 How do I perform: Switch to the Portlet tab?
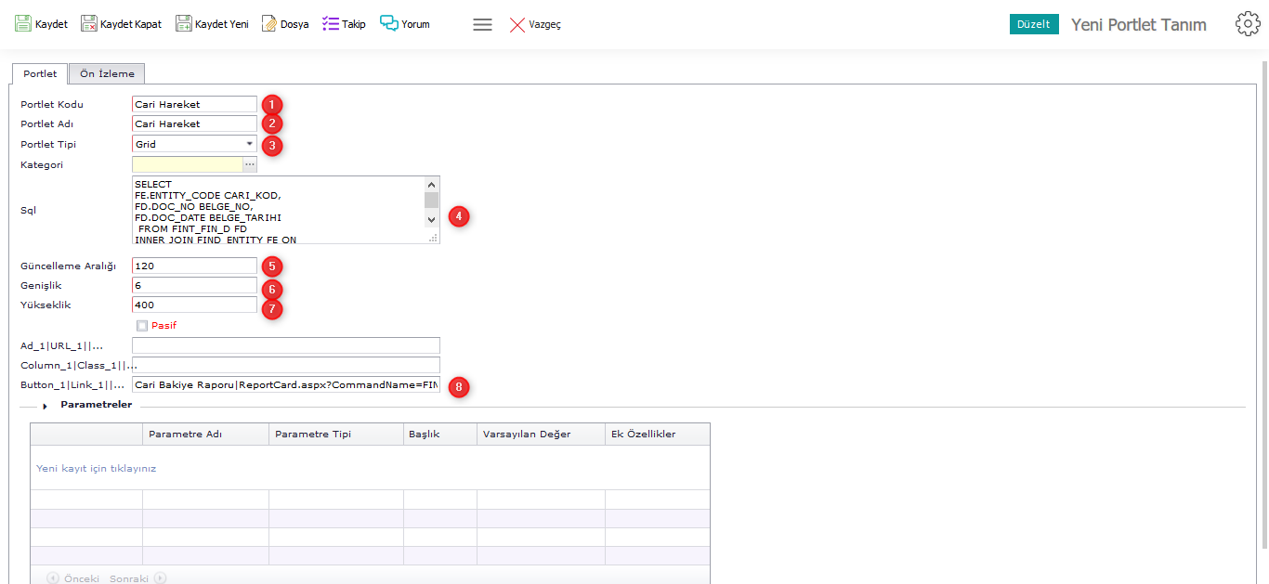(x=40, y=74)
